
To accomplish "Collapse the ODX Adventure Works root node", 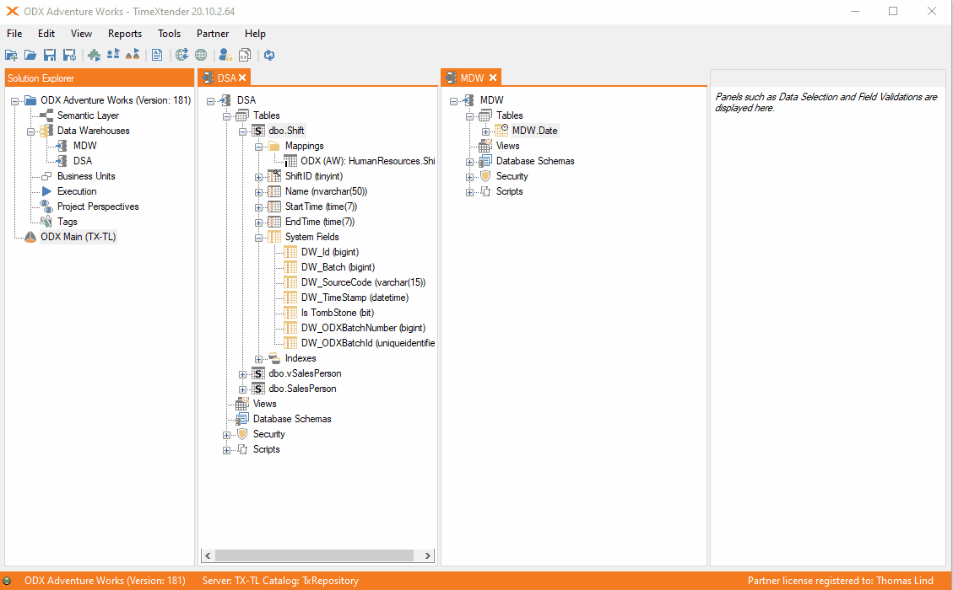I will coord(14,101).
